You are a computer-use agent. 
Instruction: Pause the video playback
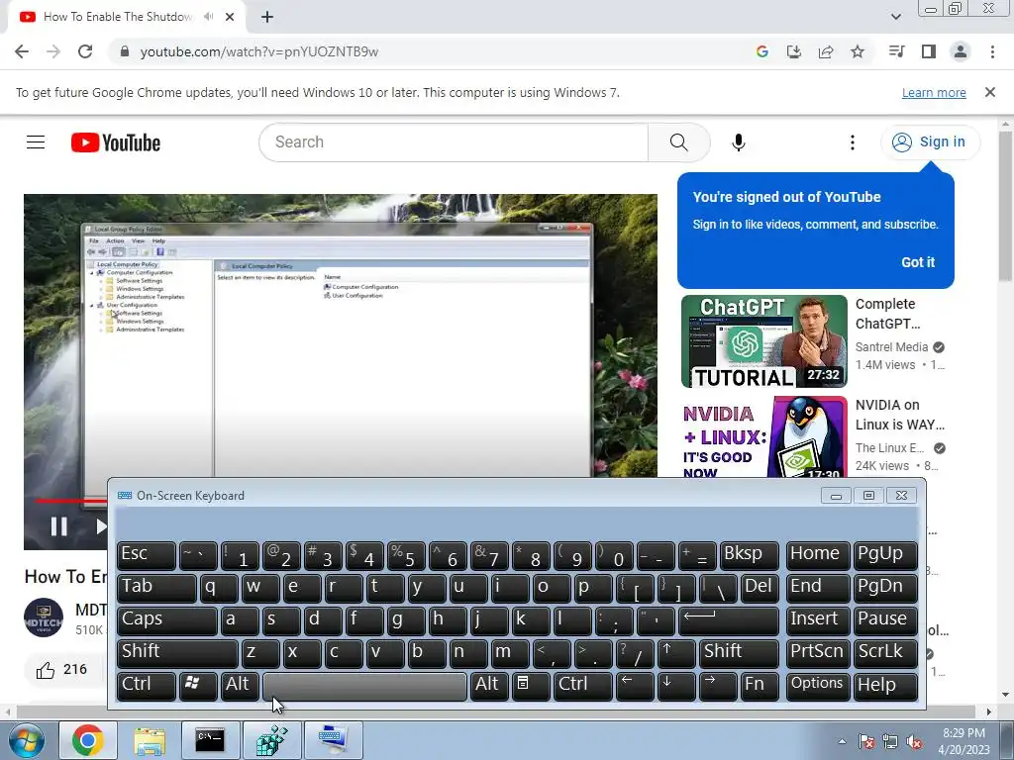tap(58, 526)
